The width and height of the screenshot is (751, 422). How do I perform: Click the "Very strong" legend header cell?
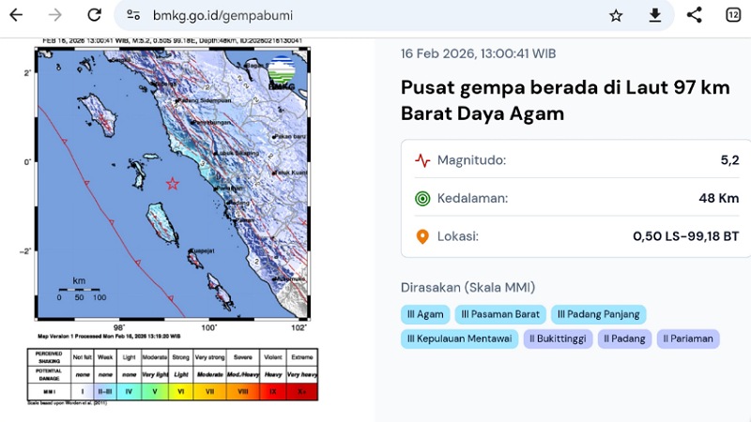pos(209,357)
